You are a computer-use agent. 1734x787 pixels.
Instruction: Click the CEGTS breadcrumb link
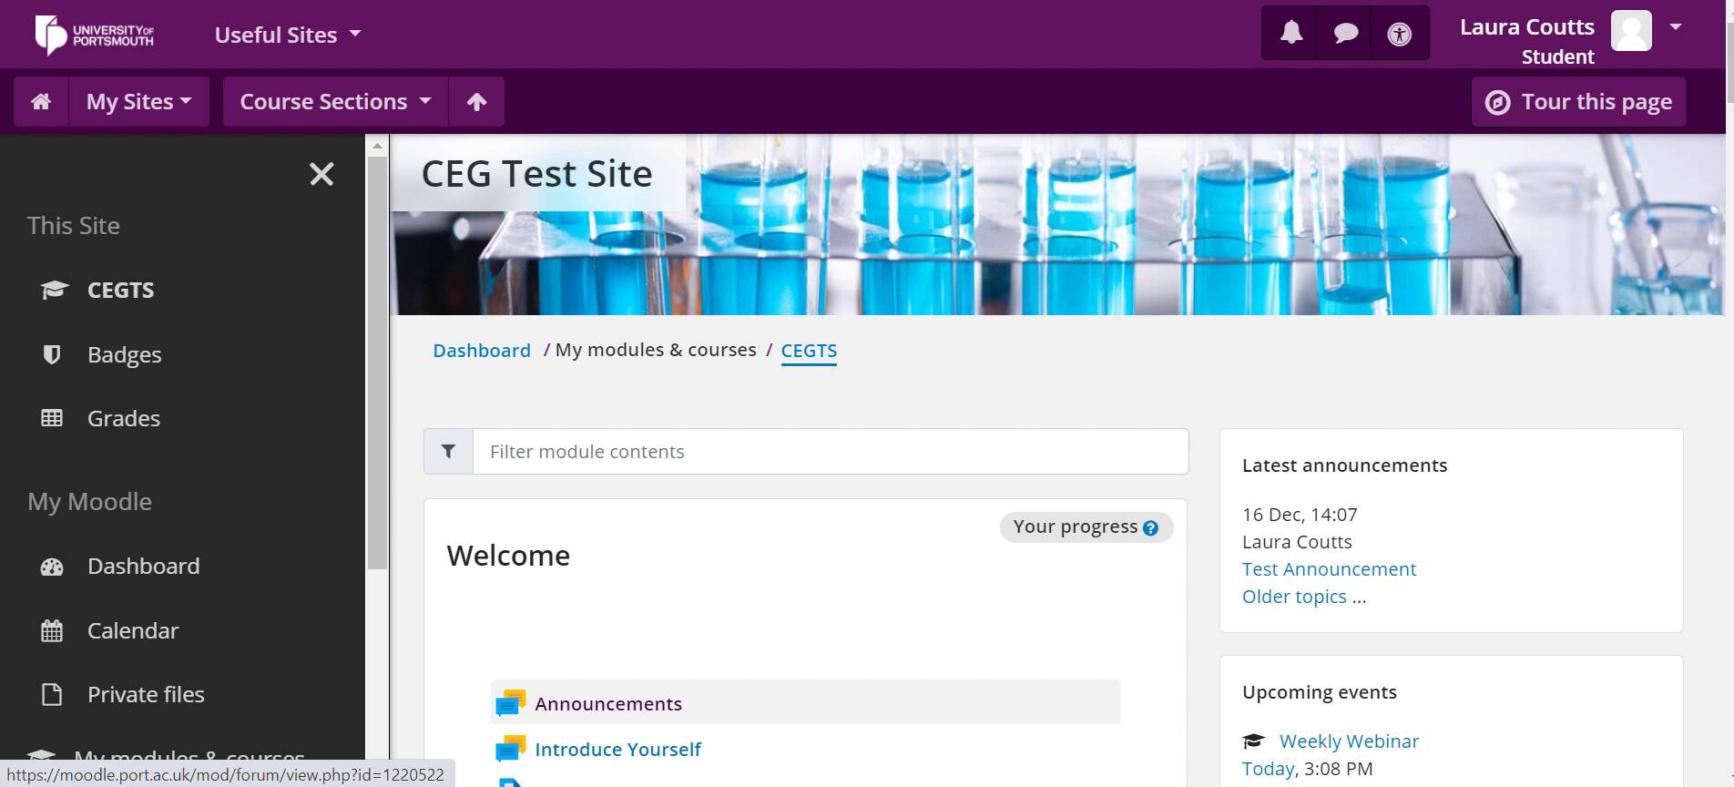[x=809, y=351]
